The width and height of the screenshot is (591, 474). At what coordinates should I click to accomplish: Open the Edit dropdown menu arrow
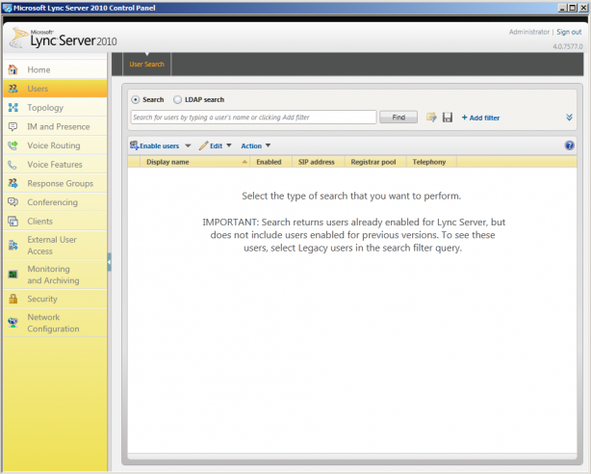(x=229, y=145)
